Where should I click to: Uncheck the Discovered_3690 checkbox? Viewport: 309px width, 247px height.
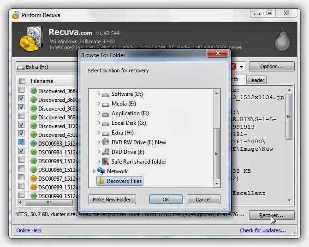pos(21,99)
